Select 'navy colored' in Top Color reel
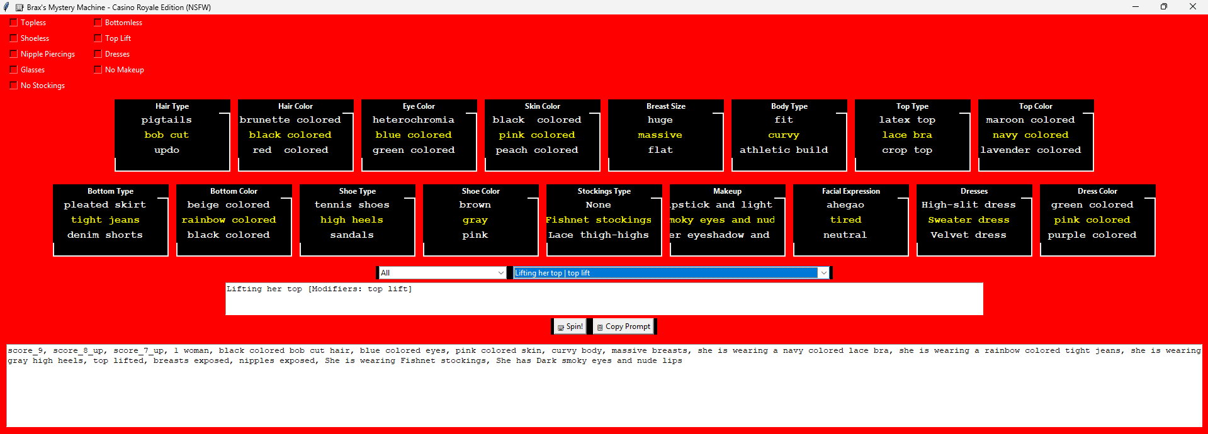1208x434 pixels. 1030,135
